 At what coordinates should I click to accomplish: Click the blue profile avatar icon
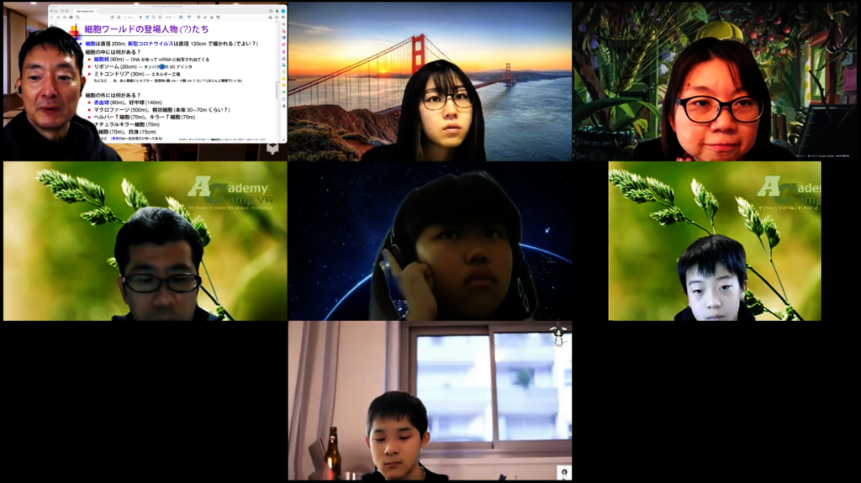(x=283, y=11)
